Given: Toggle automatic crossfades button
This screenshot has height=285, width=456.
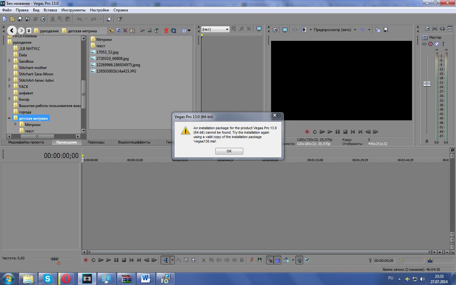Looking at the screenshot, I should click(x=277, y=260).
